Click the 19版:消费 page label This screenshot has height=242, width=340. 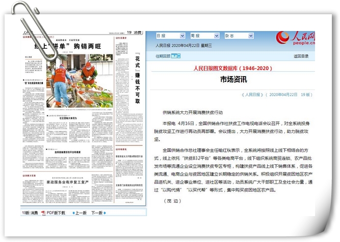pyautogui.click(x=30, y=213)
